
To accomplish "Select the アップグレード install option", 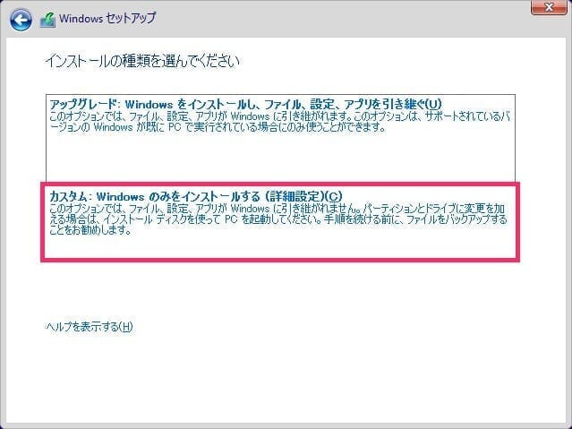I will [x=245, y=105].
